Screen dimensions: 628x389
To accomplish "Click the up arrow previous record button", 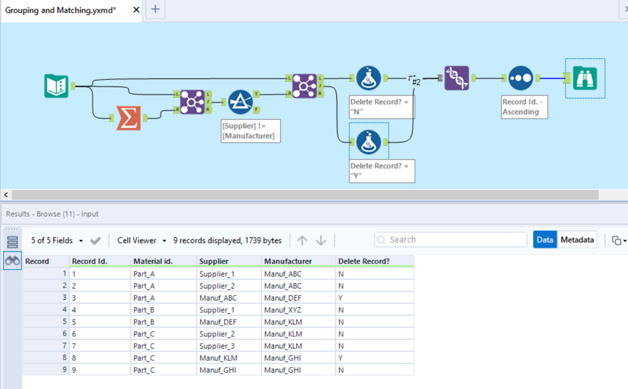I will click(x=302, y=240).
